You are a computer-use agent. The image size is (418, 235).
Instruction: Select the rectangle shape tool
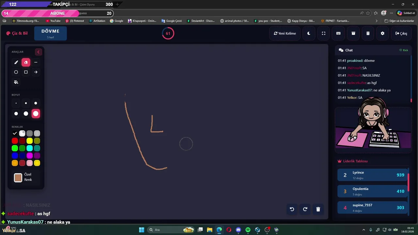pos(26,72)
